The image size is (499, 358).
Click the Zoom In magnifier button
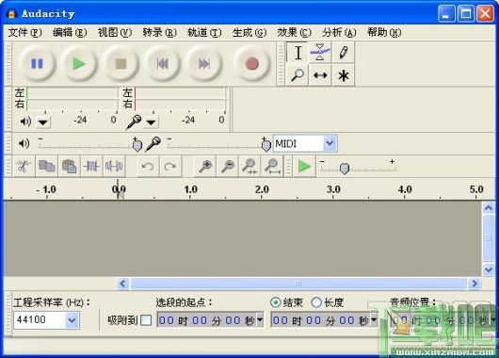(205, 166)
